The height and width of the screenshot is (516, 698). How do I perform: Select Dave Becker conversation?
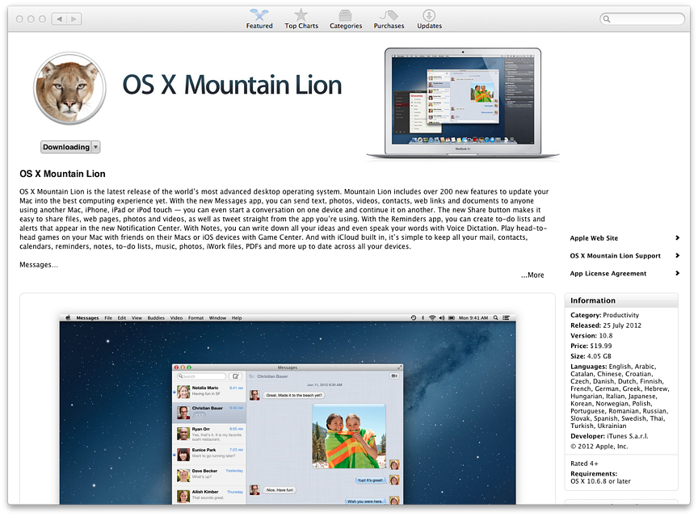208,474
